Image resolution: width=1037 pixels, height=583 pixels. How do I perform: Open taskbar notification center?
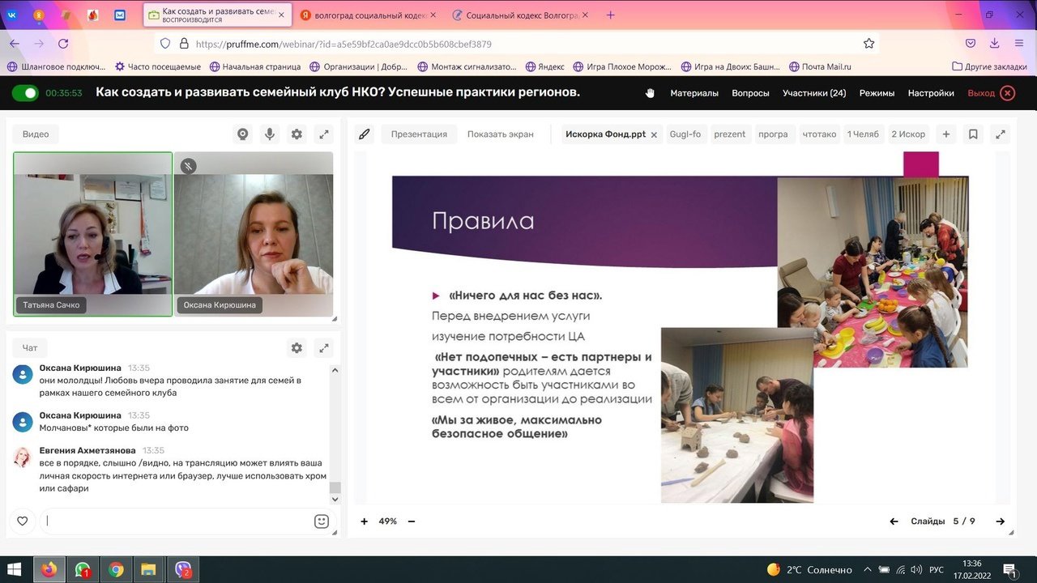[x=1010, y=569]
